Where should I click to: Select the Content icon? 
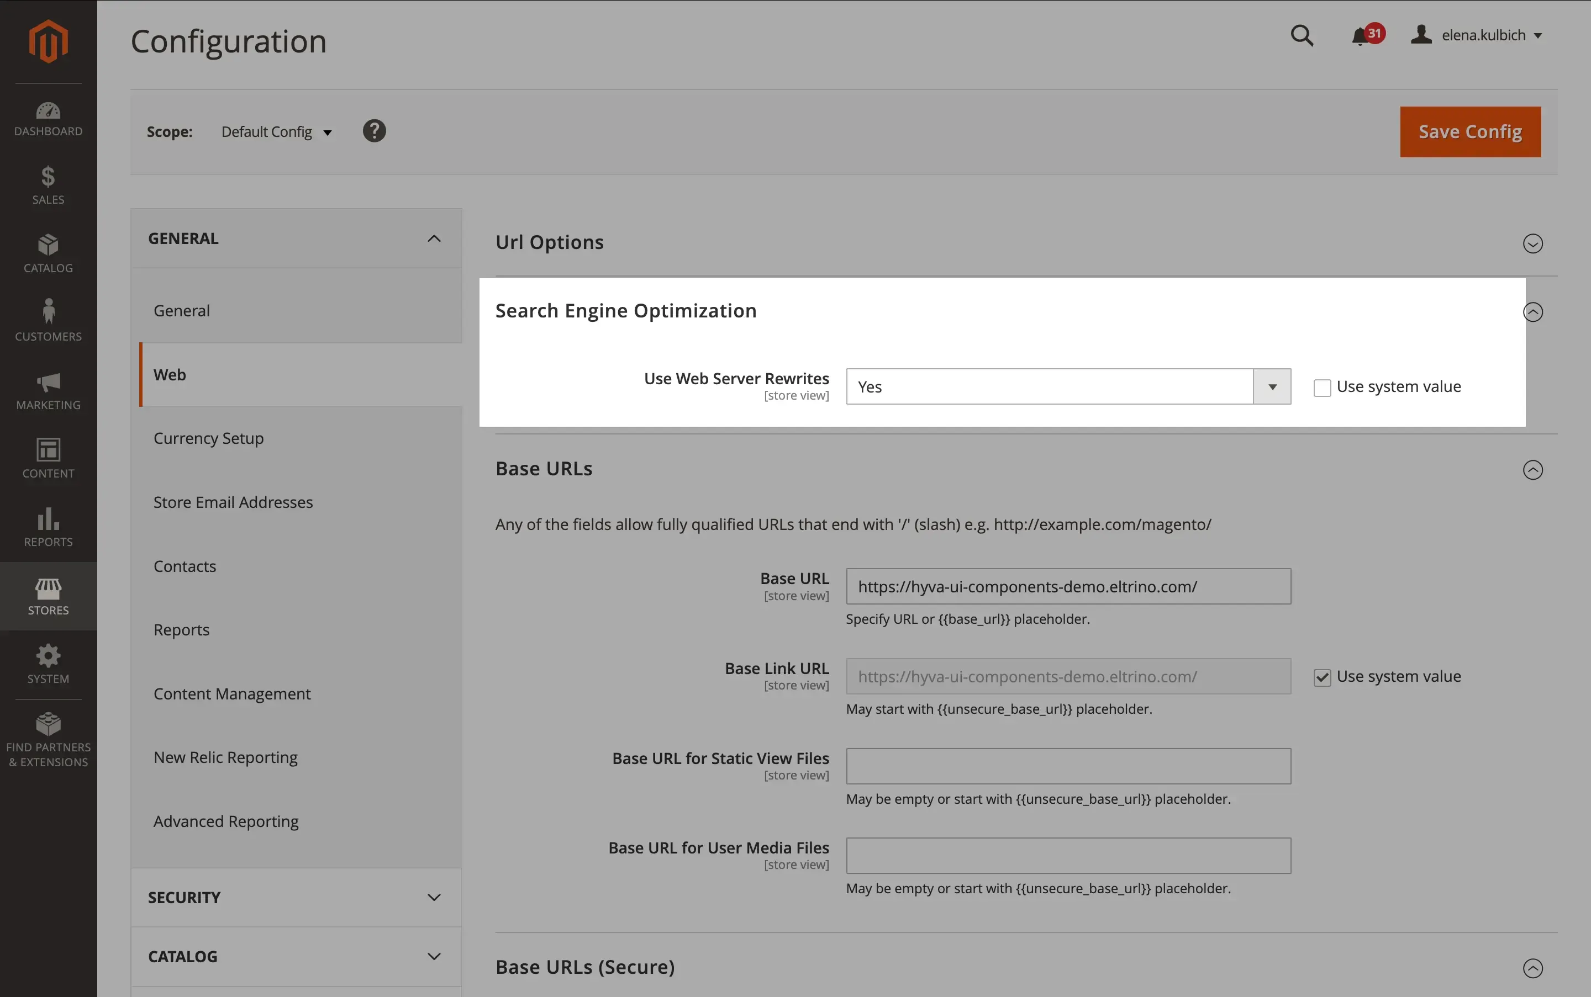coord(48,458)
